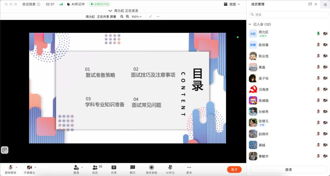Click the 请求录制 record request icon
330x176 pixels.
pyautogui.click(x=151, y=167)
